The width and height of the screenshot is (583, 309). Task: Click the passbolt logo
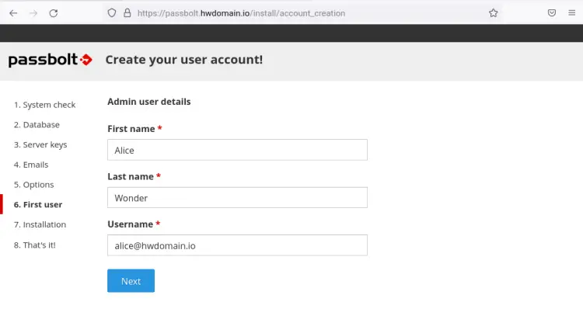[x=51, y=60]
